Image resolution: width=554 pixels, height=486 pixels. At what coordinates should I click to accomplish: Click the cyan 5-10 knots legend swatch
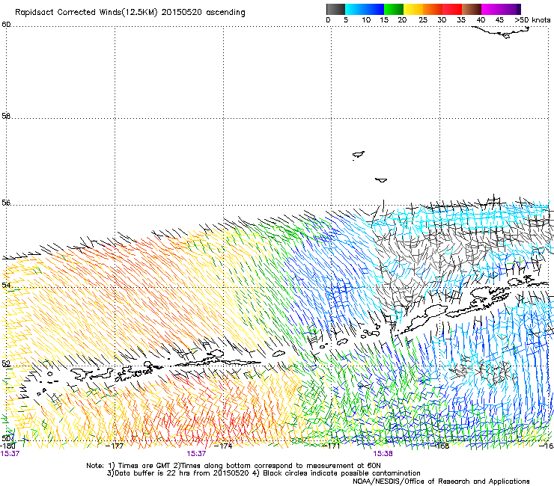click(355, 9)
